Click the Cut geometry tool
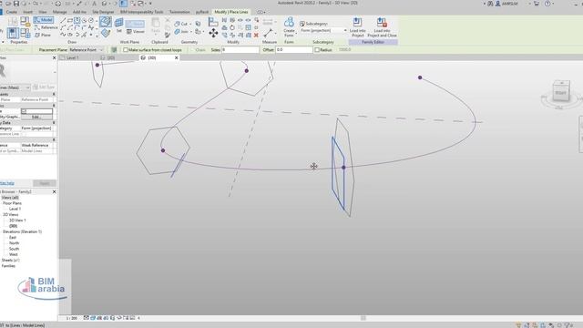This screenshot has height=328, width=583. pos(181,24)
